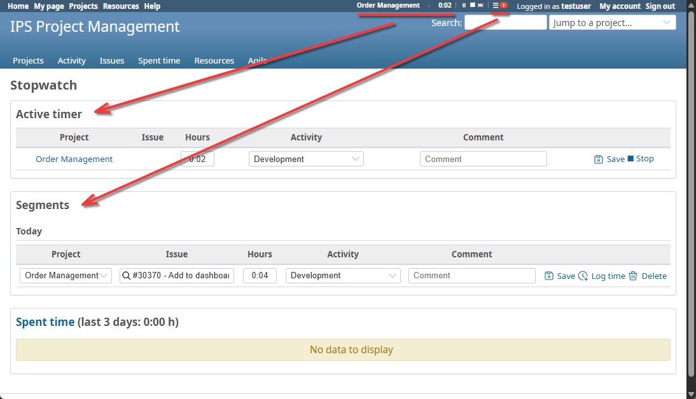Open the testuser profile link
This screenshot has height=399, width=696.
576,6
